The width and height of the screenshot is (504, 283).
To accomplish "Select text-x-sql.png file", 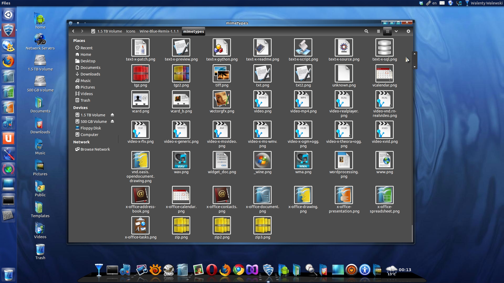I will (385, 50).
